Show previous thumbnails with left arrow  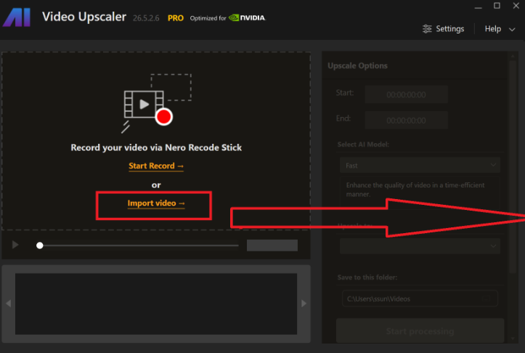pyautogui.click(x=9, y=304)
